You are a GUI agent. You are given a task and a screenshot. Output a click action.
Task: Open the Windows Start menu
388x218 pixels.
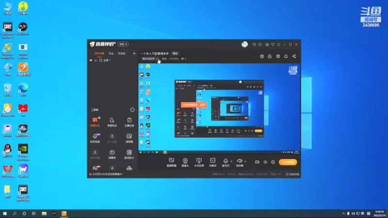[x=5, y=214]
